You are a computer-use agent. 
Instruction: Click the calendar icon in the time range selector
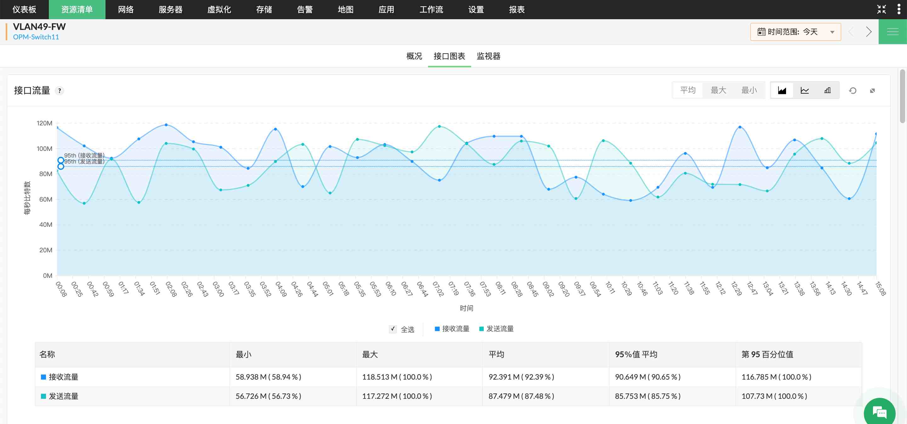(761, 32)
